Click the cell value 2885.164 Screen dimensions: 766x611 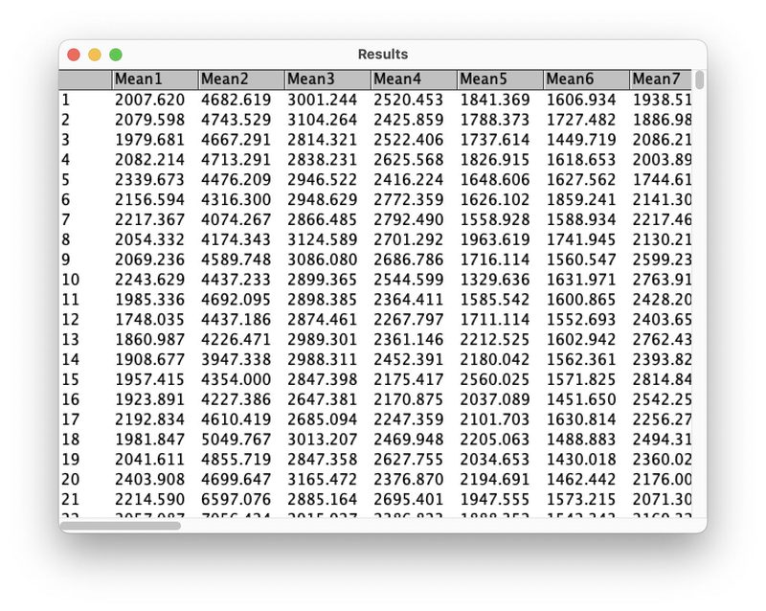pyautogui.click(x=323, y=500)
